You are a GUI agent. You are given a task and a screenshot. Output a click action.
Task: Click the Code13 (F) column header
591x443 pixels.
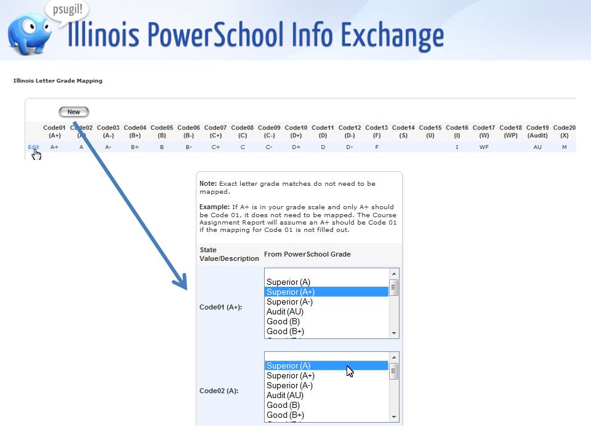(377, 132)
